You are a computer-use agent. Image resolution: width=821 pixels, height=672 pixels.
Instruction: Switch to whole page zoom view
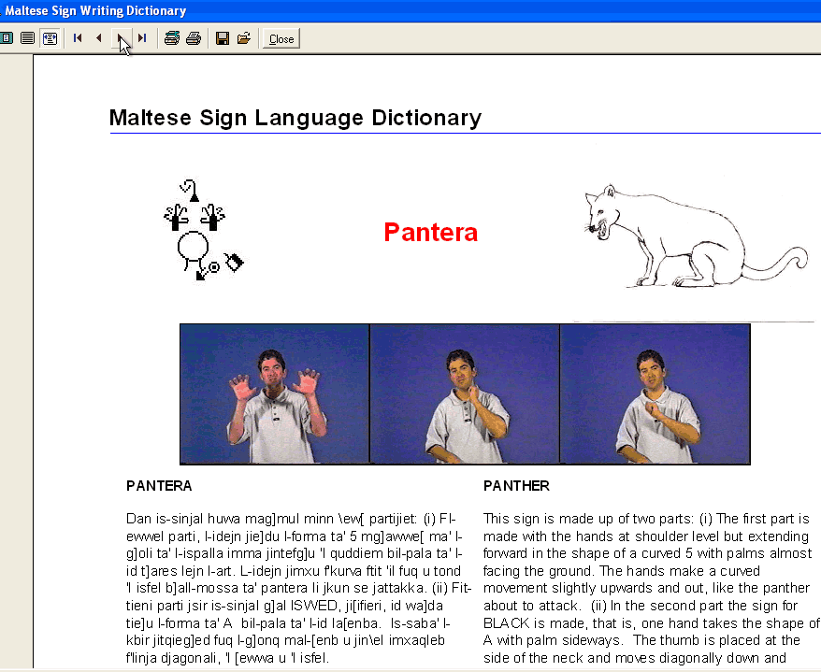point(7,38)
